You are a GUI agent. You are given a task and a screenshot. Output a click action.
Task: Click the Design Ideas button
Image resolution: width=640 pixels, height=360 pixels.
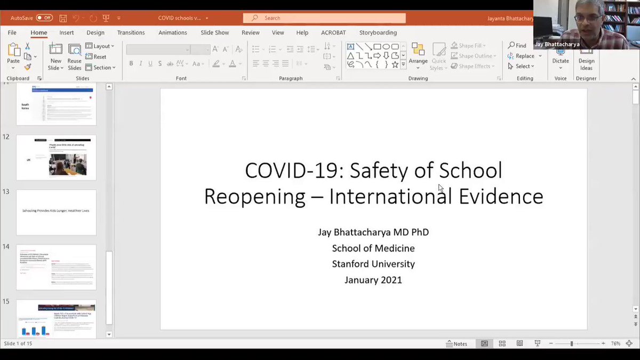click(586, 60)
